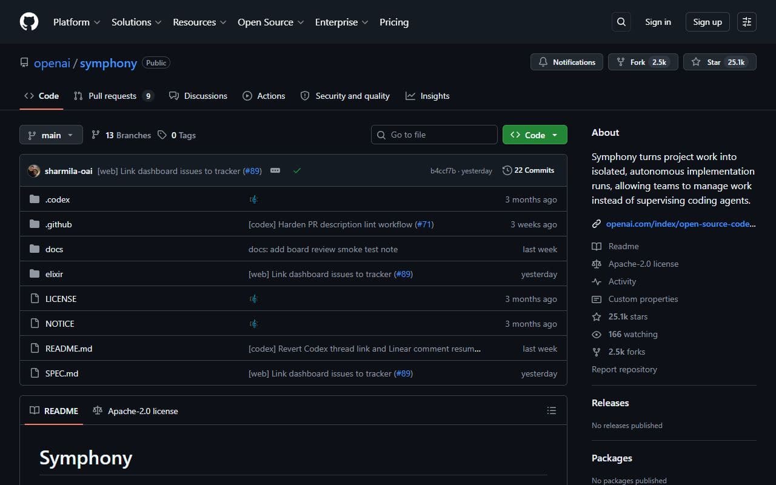Open the Pricing page
Screen dimensions: 776x485
pos(394,22)
